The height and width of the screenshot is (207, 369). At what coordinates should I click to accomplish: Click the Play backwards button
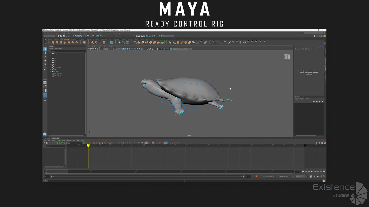(x=312, y=171)
